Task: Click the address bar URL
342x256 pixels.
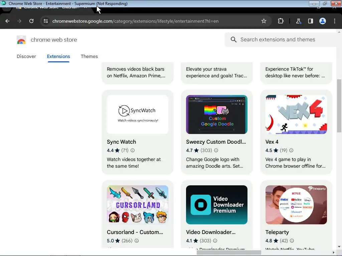Action: coord(135,21)
